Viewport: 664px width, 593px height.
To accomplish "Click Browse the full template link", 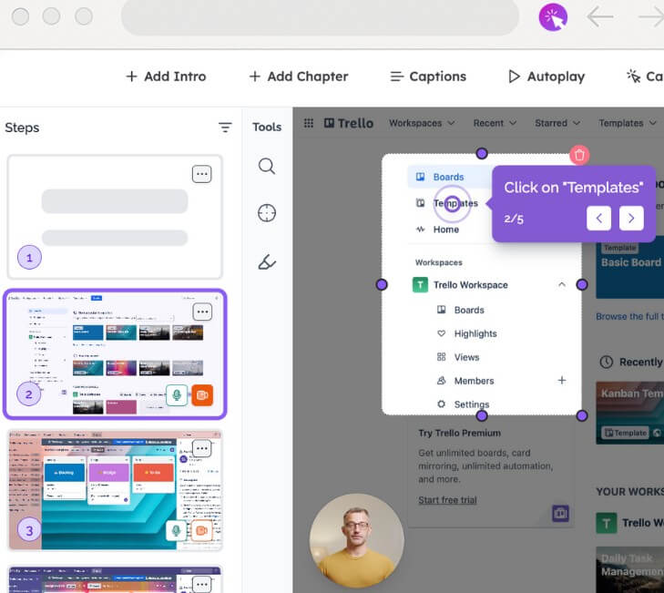I will coord(629,316).
